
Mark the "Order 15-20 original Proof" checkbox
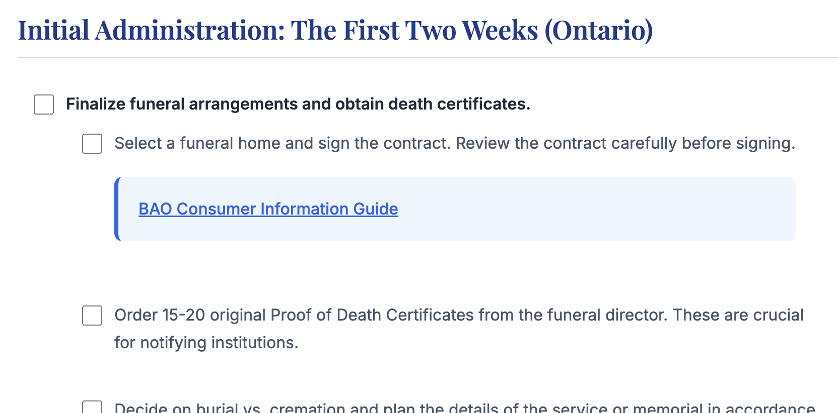click(x=92, y=316)
